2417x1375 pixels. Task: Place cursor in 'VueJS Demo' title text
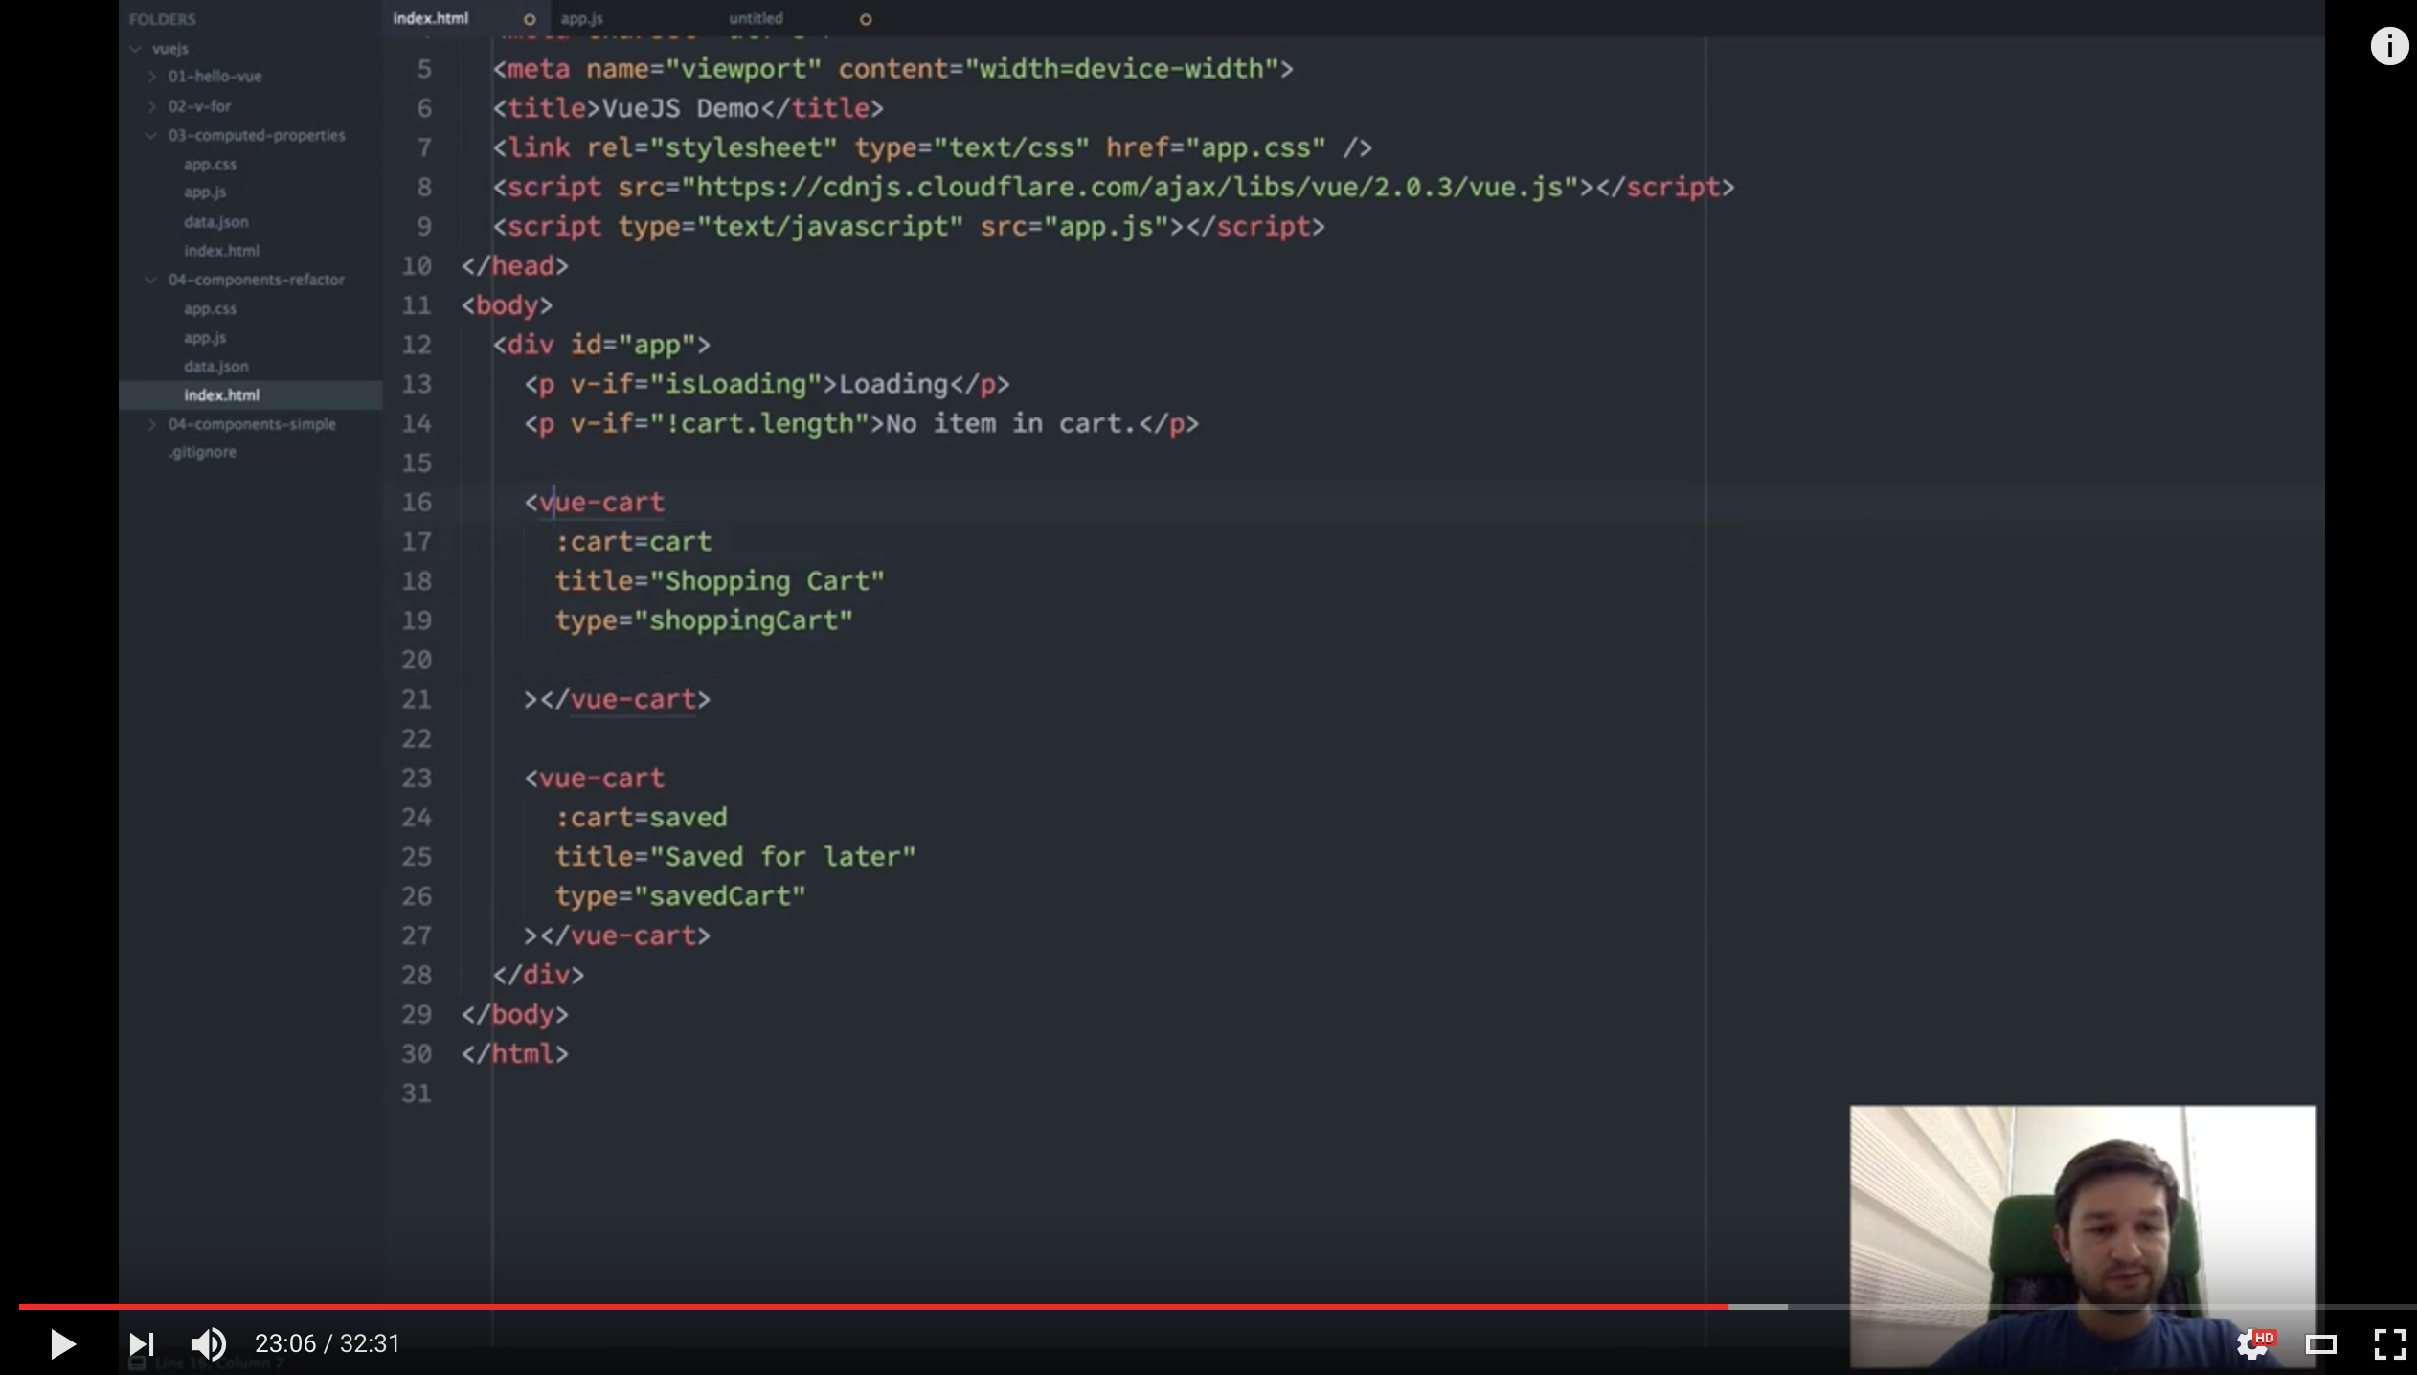pos(680,108)
